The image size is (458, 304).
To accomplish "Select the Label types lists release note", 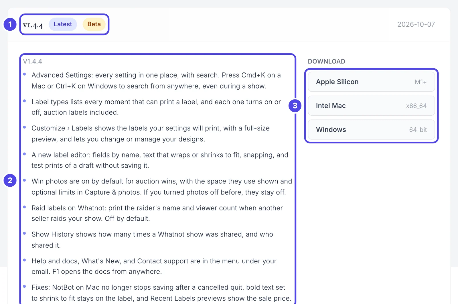I will point(156,107).
